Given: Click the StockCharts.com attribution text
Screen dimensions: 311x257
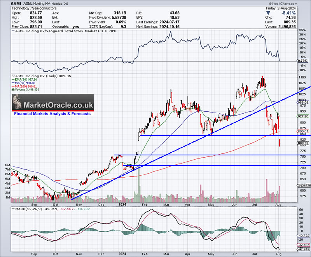Looking at the screenshot, I should [x=283, y=4].
